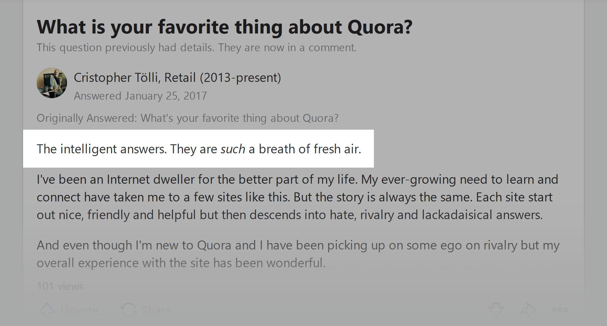Viewport: 607px width, 326px height.
Task: Click the note about previous question details
Action: click(x=197, y=48)
